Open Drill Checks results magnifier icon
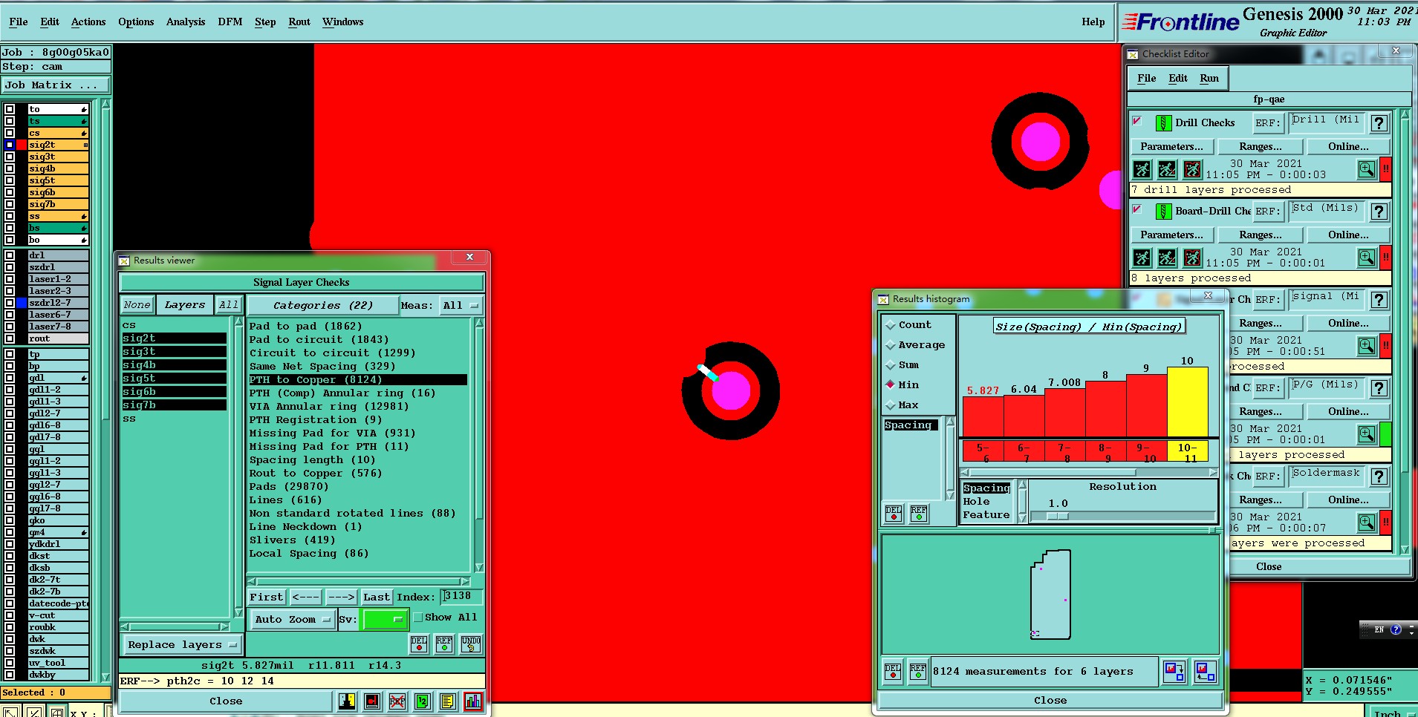Viewport: 1418px width, 717px height. 1366,169
